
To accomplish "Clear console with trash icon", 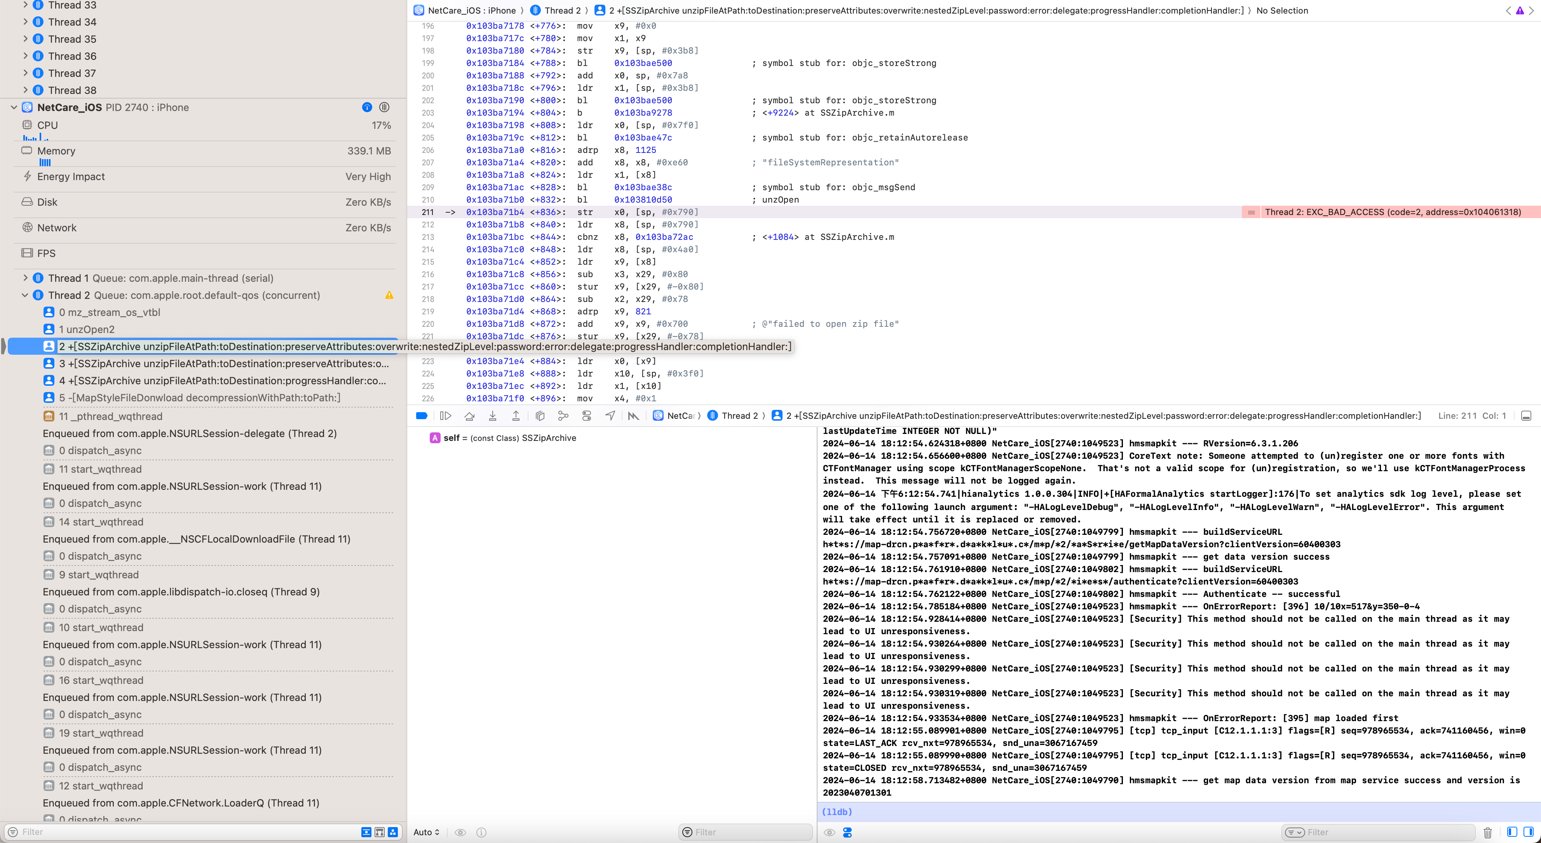I will tap(1488, 832).
